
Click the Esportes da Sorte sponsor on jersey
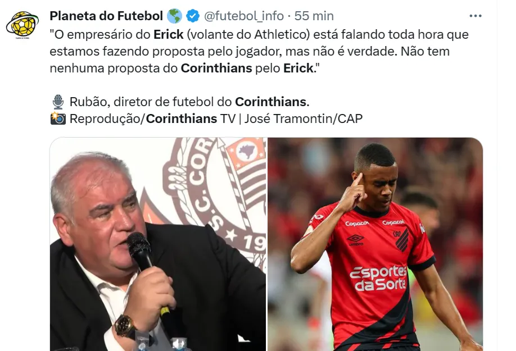tap(378, 279)
